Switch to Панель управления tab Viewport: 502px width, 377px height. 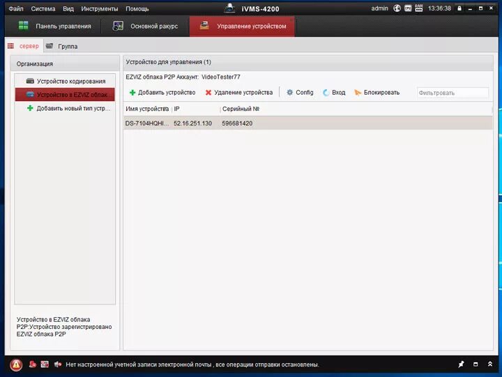click(55, 26)
